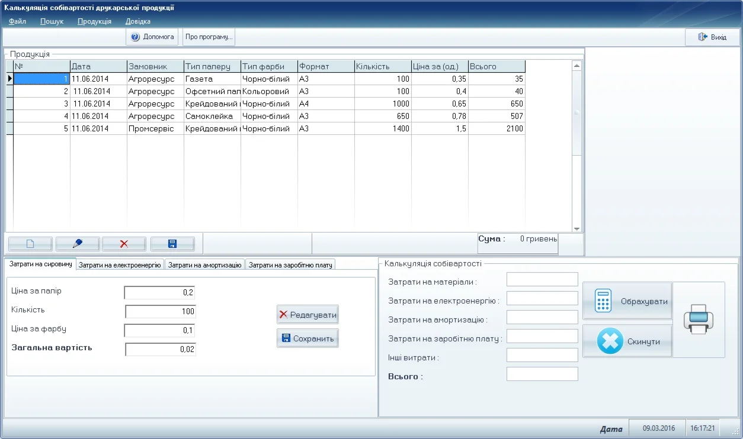743x439 pixels.
Task: Click the Редагувати button
Action: (x=308, y=315)
